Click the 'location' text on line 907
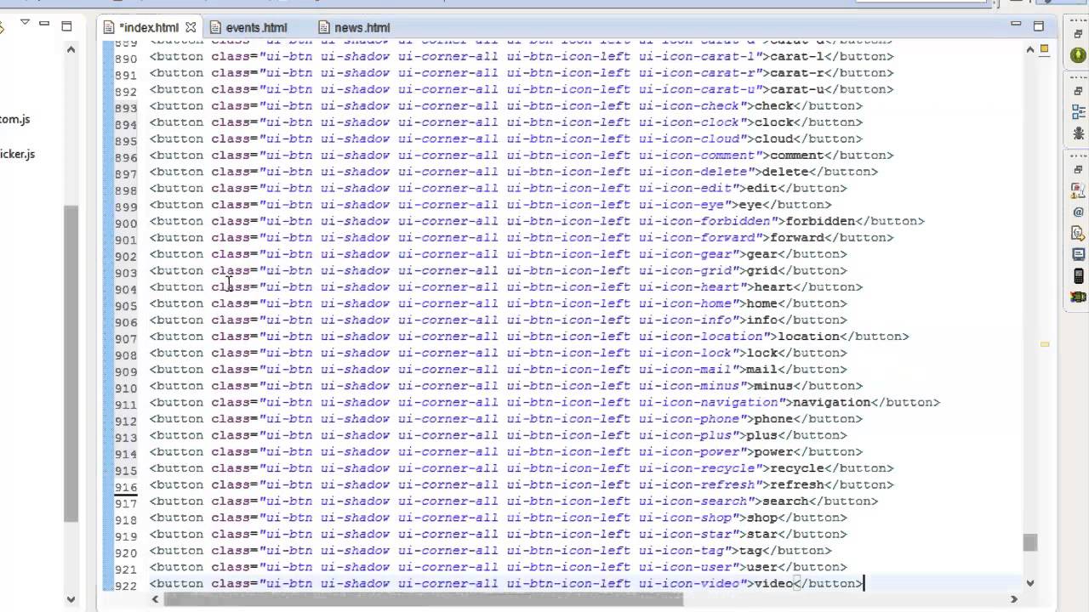The image size is (1089, 612). pos(808,337)
